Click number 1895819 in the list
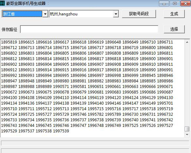Viewport: 191px width, 153px height. [x=9, y=42]
